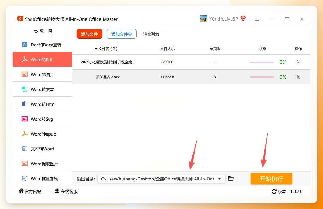Screen dimensions: 323x209
Task: Switch to Word转图片 mode
Action: [43, 74]
